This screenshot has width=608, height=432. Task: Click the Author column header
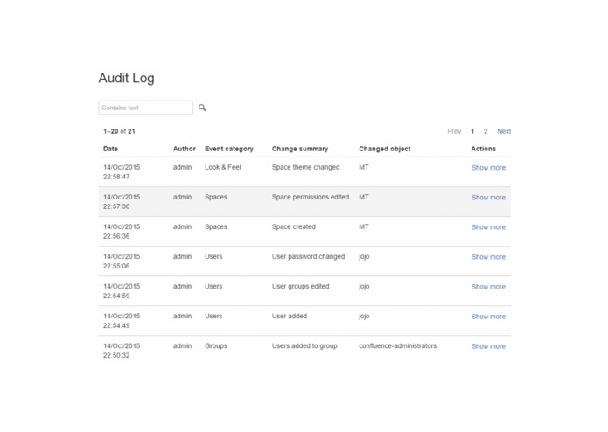(x=185, y=149)
